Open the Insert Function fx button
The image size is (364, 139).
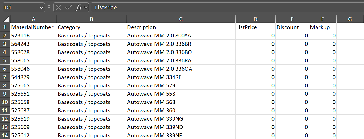click(79, 7)
